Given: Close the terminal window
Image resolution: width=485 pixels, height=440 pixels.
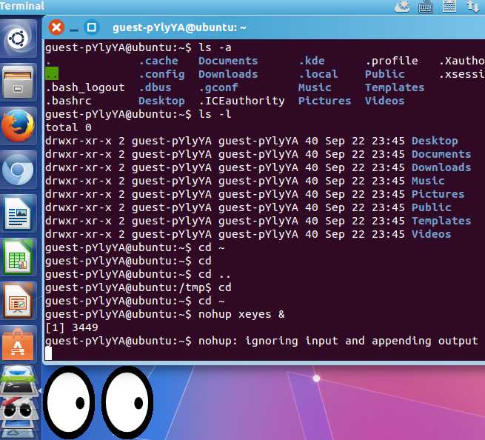Looking at the screenshot, I should pyautogui.click(x=56, y=27).
